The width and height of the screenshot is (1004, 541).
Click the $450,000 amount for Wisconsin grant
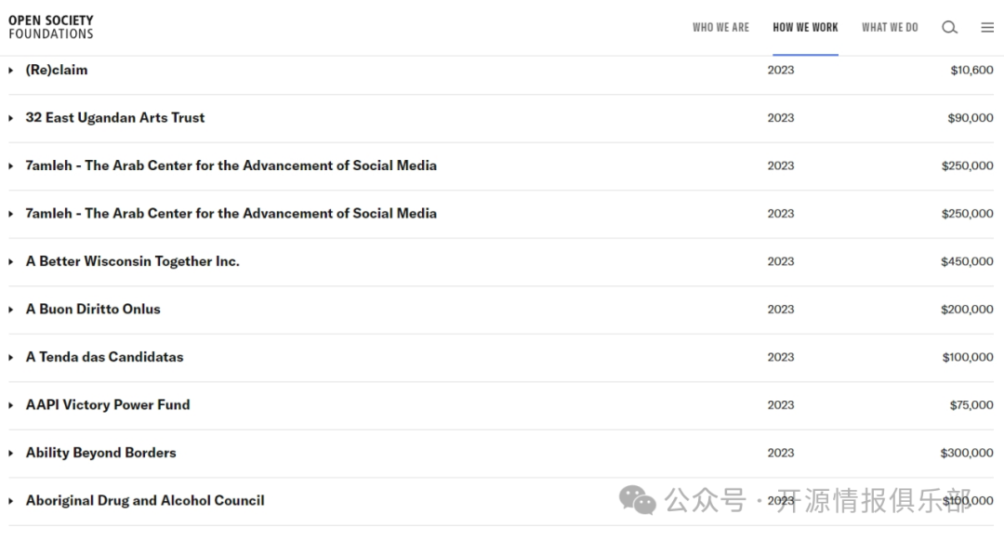click(x=967, y=262)
